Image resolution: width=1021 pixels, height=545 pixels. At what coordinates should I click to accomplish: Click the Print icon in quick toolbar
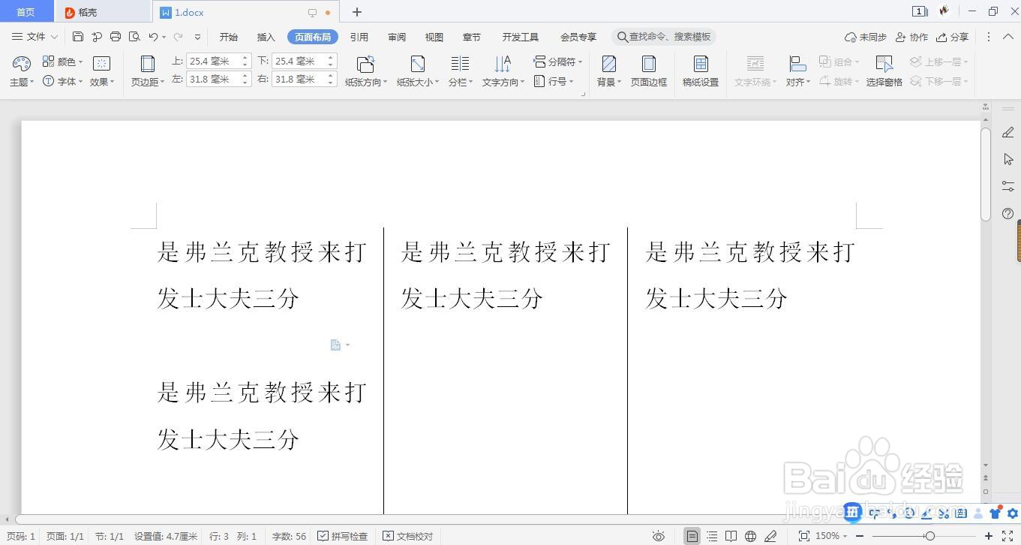coord(116,37)
